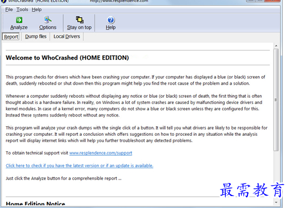
Task: Switch to the Dump files tab
Action: coord(36,36)
